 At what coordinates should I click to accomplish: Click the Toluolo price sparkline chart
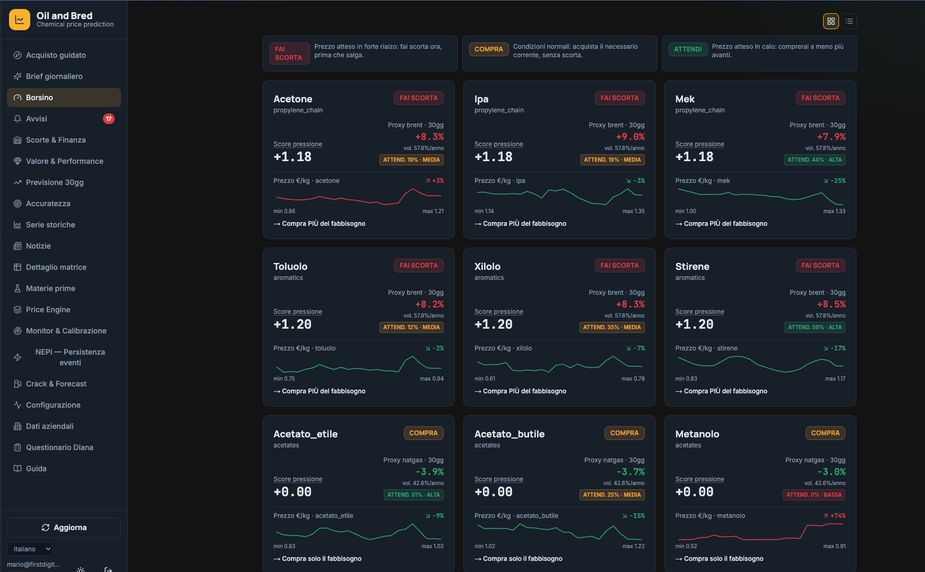(x=359, y=364)
